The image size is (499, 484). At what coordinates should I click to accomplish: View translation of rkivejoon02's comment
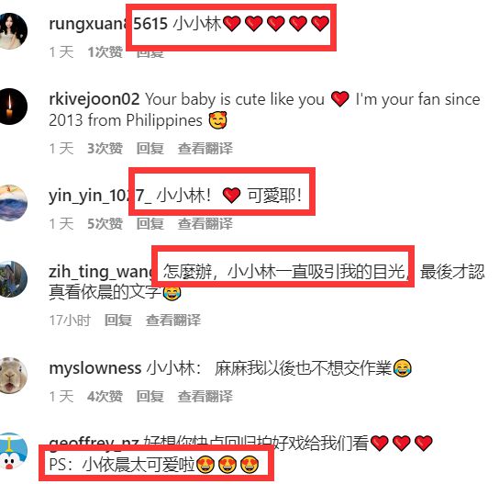click(205, 148)
